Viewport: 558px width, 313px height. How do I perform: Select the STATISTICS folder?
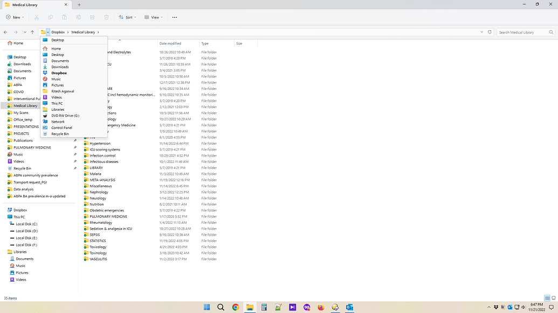[98, 240]
